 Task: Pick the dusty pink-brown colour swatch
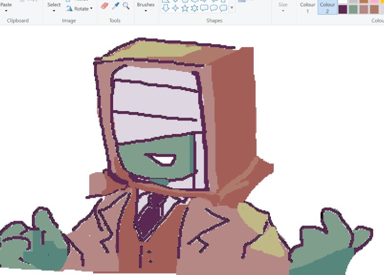[x=363, y=10]
